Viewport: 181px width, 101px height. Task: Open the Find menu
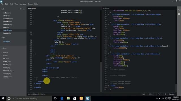[x=11, y=4]
